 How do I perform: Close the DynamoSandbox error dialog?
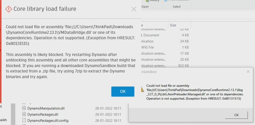tap(248, 71)
